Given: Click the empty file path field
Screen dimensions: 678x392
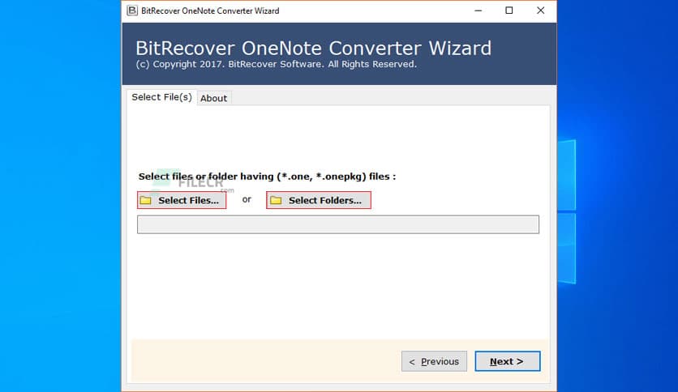Looking at the screenshot, I should pyautogui.click(x=338, y=224).
